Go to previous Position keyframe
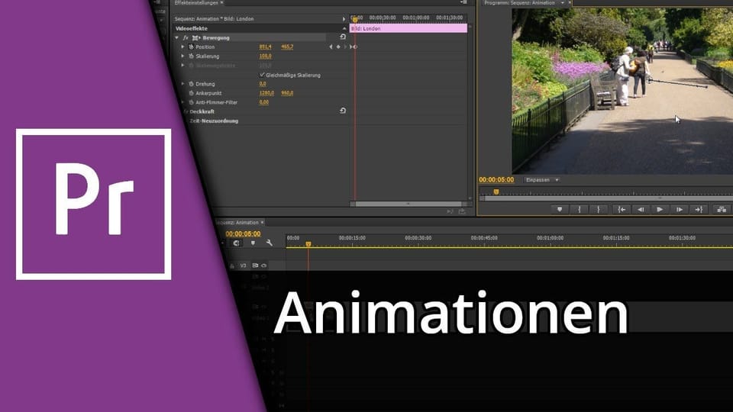 (331, 47)
